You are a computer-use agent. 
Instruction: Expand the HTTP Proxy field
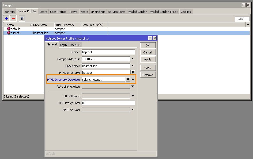pyautogui.click(x=133, y=96)
